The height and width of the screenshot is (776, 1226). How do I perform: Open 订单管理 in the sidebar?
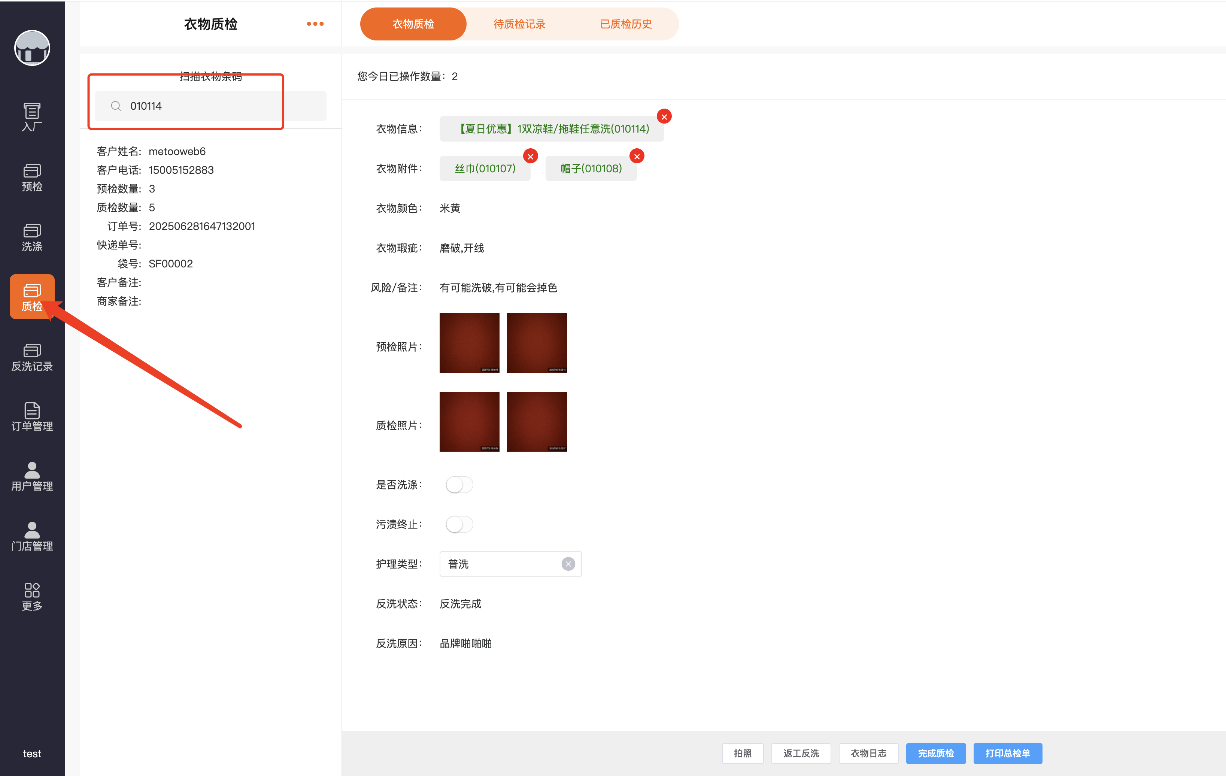coord(31,417)
